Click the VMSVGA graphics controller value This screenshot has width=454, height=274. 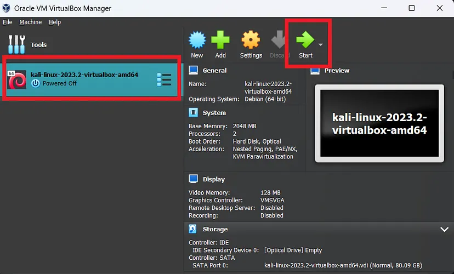click(x=273, y=200)
